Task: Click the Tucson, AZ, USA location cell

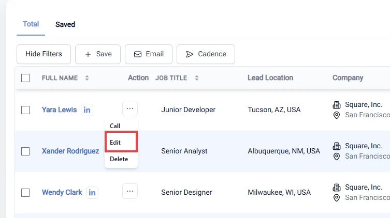Action: [x=274, y=110]
